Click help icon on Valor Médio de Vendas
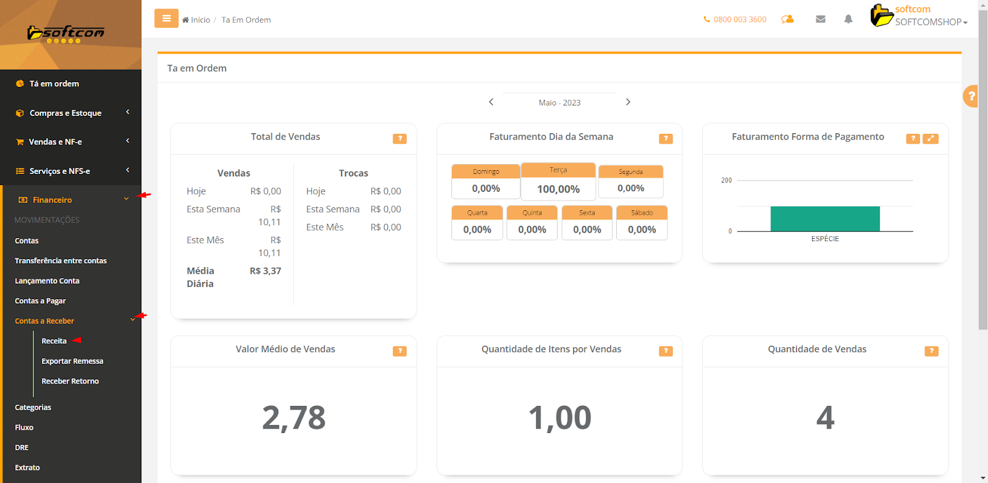 tap(400, 351)
